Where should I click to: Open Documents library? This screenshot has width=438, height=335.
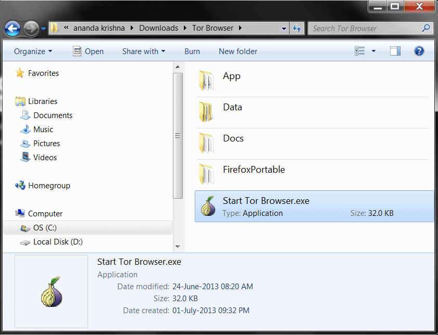[53, 115]
